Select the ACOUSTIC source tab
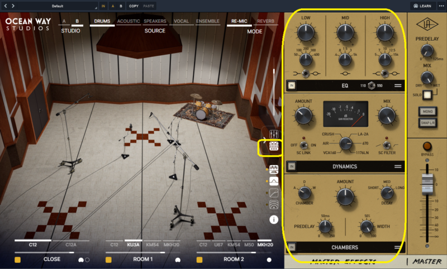Screen dimensions: 447x269 129,21
